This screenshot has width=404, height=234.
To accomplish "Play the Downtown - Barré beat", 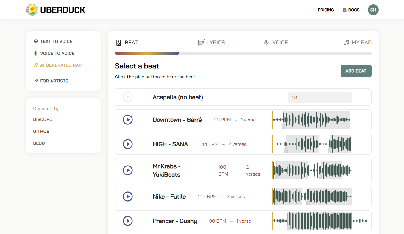I will click(128, 120).
